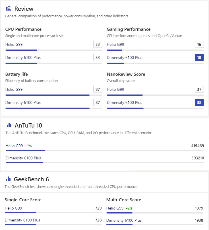Open Dimensity 6100 Plus link under CPU Performance

pos(23,57)
